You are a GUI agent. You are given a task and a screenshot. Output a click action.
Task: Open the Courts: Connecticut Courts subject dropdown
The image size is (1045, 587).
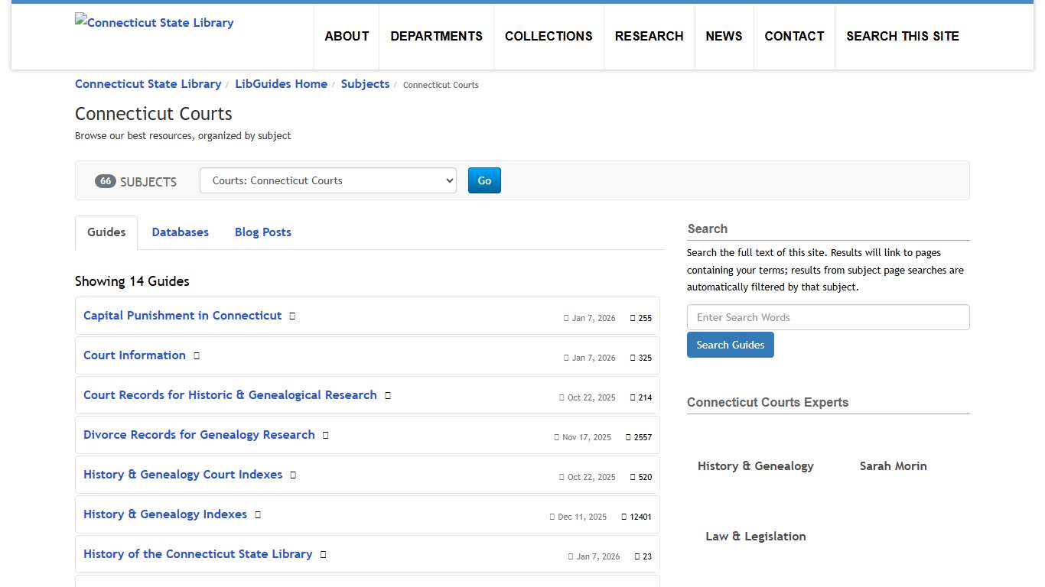point(327,180)
